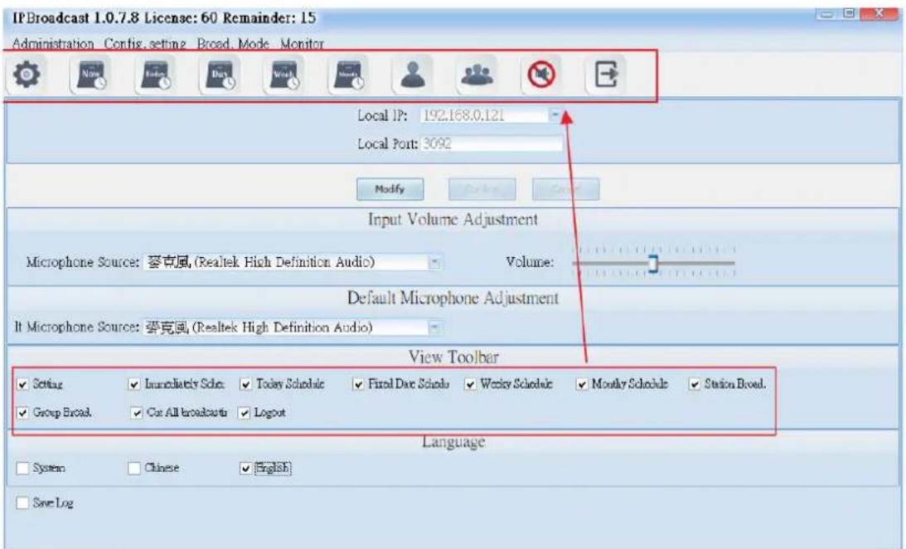Viewport: 906px width, 549px height.
Task: Toggle the English language checkbox
Action: (245, 468)
